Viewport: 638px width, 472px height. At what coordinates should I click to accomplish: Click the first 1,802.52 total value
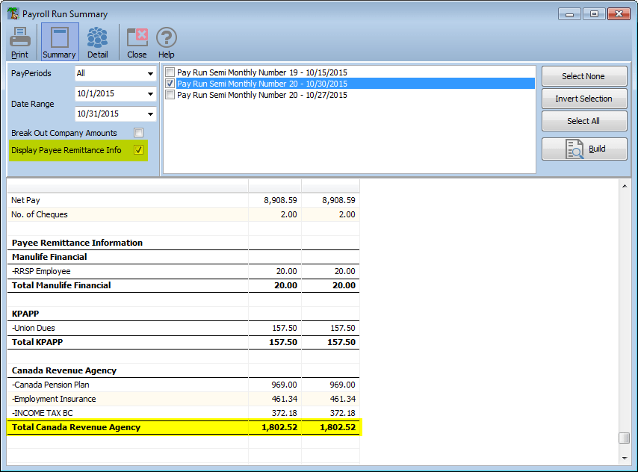[x=279, y=427]
